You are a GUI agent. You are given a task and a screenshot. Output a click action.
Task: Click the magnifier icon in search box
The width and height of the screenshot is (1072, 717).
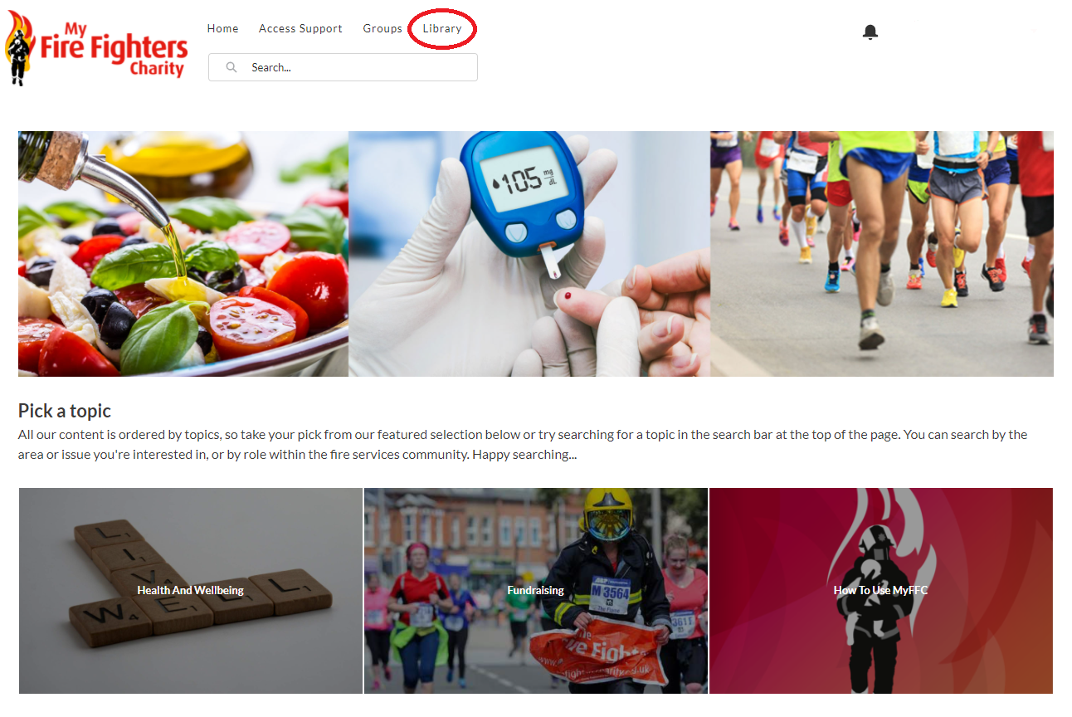[x=231, y=67]
